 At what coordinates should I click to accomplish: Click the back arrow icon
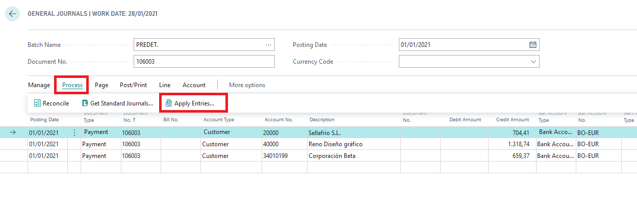[x=12, y=14]
